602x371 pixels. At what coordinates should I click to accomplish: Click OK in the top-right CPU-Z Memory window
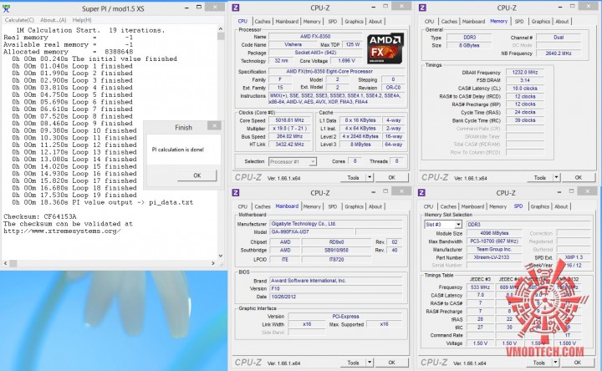[x=579, y=178]
